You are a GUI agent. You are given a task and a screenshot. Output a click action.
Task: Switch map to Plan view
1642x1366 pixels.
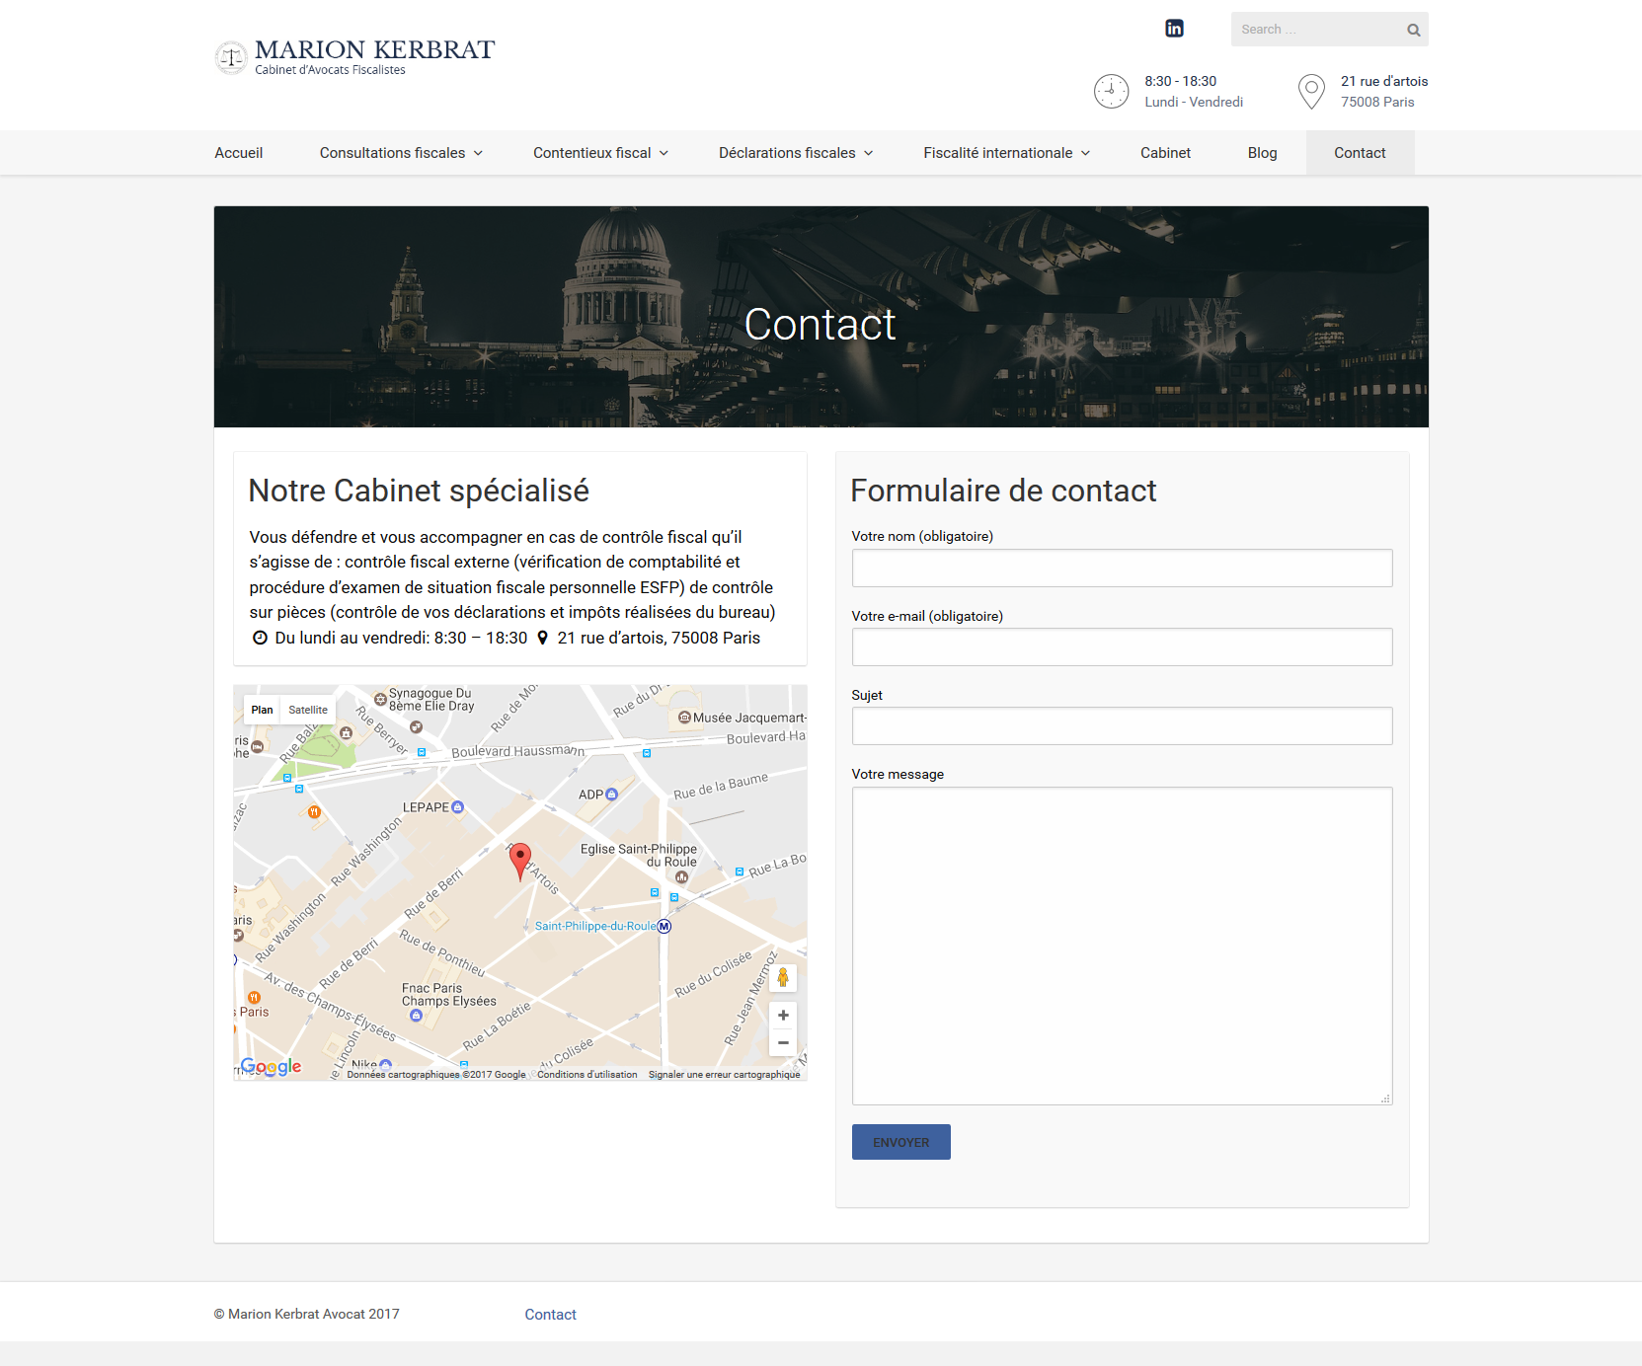[x=262, y=710]
